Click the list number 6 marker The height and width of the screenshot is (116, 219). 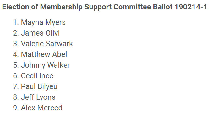pyautogui.click(x=16, y=76)
